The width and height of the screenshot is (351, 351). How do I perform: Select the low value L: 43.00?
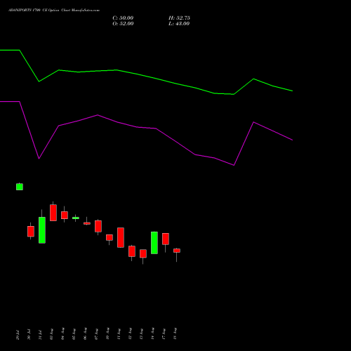point(179,24)
